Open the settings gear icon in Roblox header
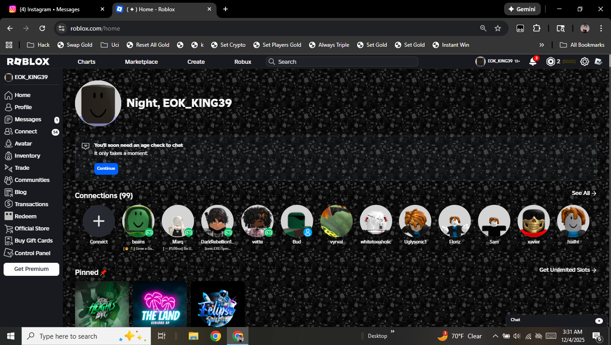 point(584,62)
